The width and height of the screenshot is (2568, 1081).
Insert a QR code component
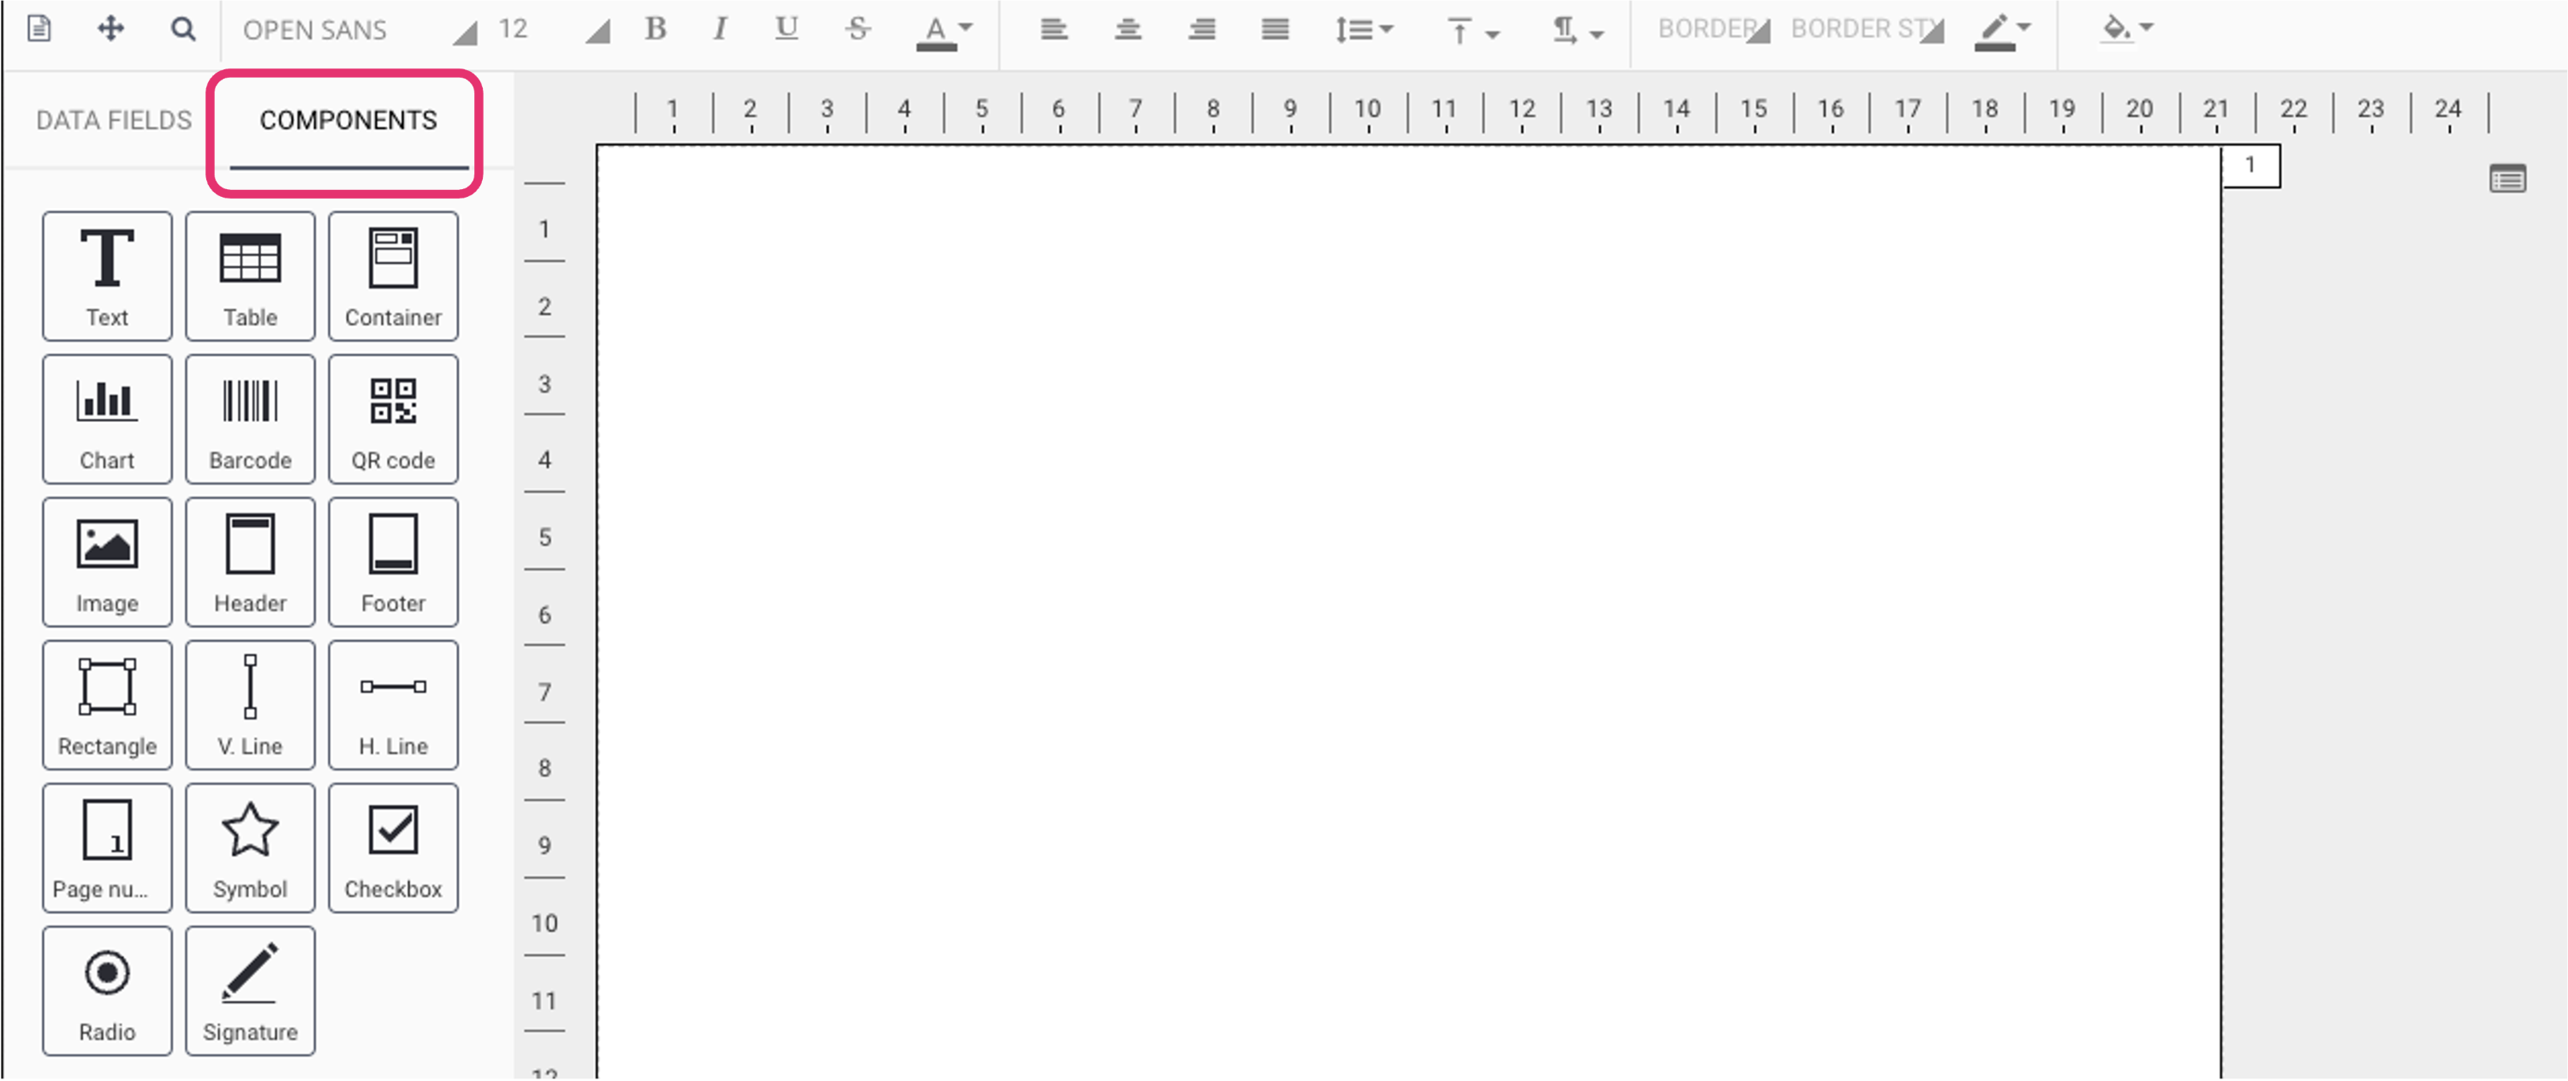[393, 418]
